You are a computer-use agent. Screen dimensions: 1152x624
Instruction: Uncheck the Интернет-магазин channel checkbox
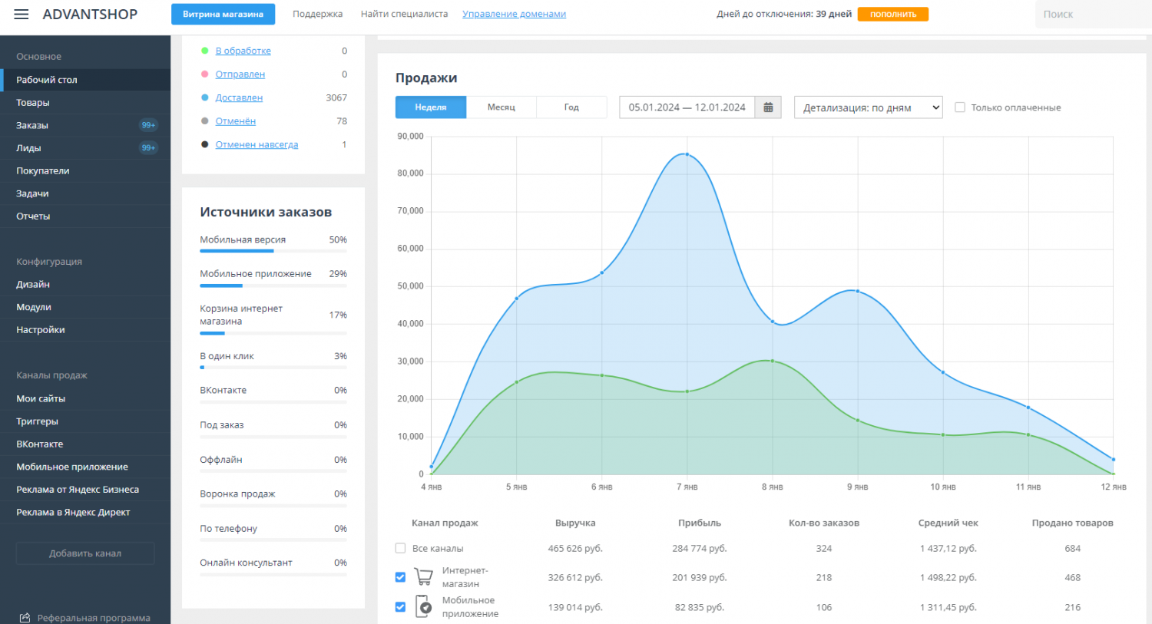[x=400, y=577]
